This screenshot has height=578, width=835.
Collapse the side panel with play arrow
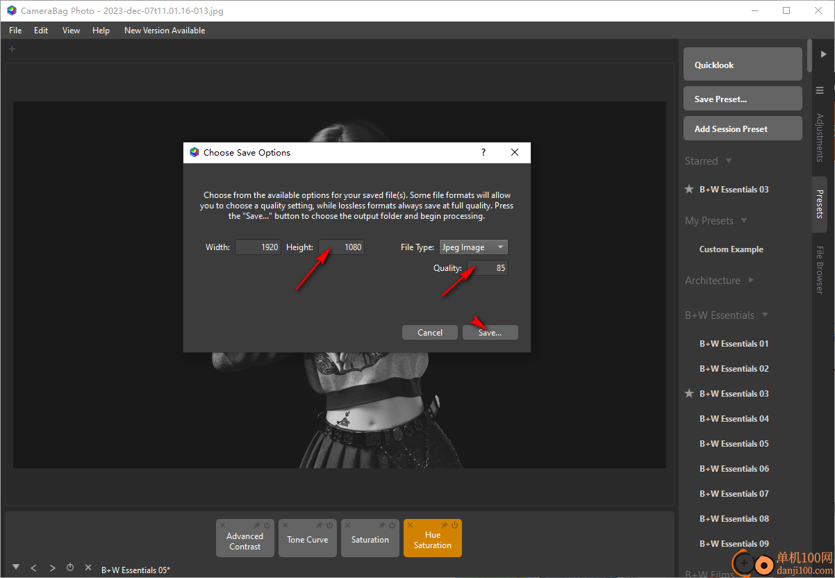[823, 54]
